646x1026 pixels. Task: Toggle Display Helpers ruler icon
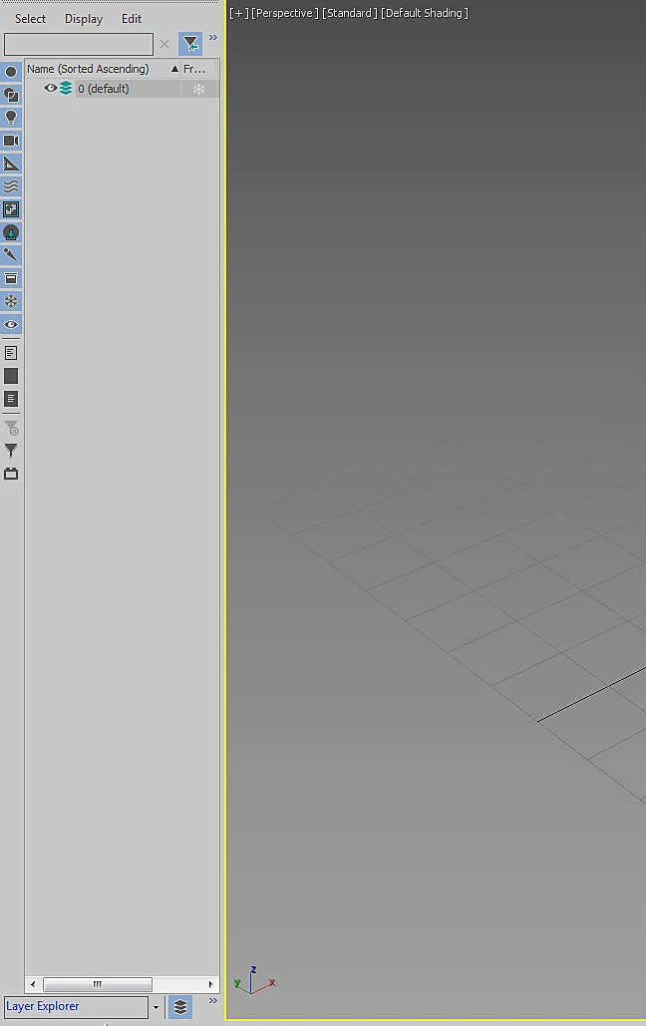[x=11, y=164]
